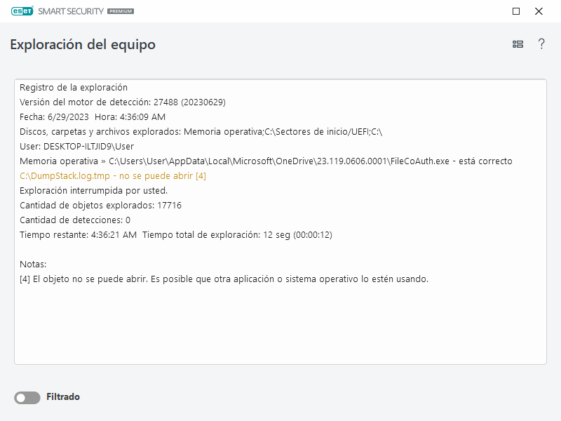Screen dimensions: 561x421
Task: Open help via the question mark icon
Action: click(541, 44)
